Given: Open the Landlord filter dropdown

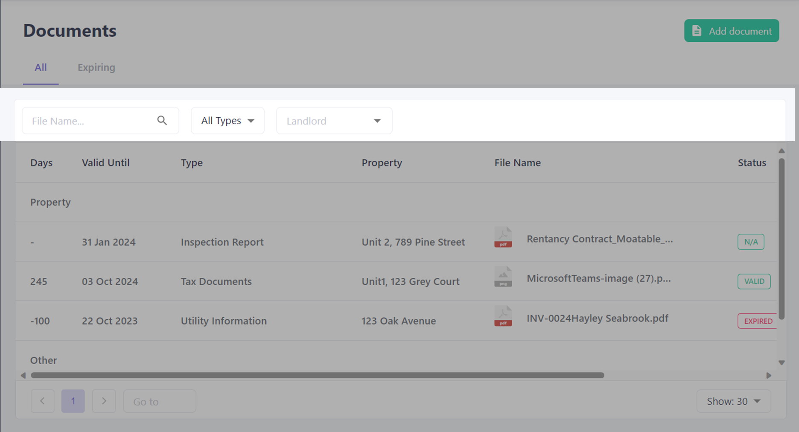Looking at the screenshot, I should 334,121.
